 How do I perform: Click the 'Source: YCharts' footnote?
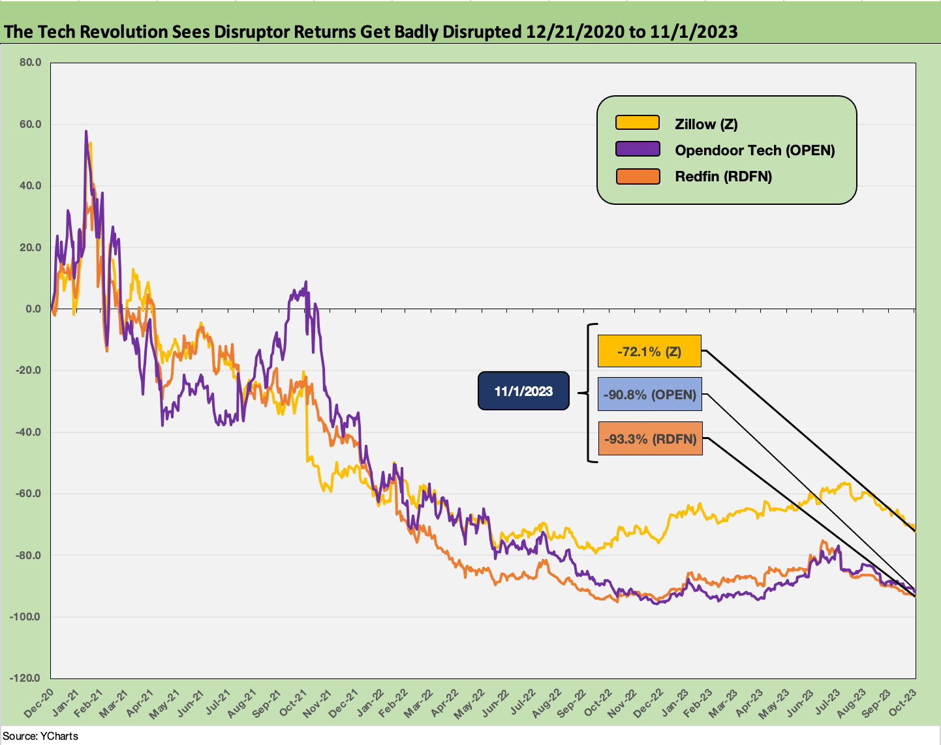(x=40, y=736)
